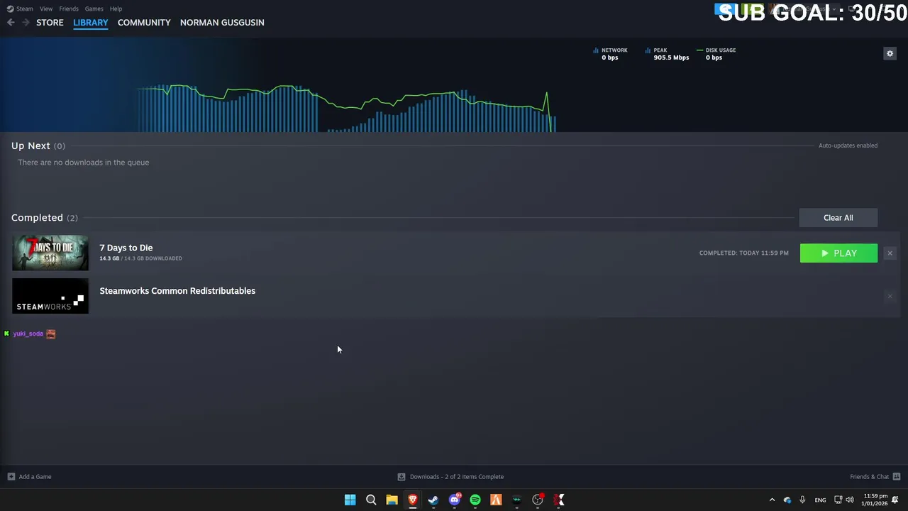Open the downloads settings gear

pyautogui.click(x=890, y=53)
